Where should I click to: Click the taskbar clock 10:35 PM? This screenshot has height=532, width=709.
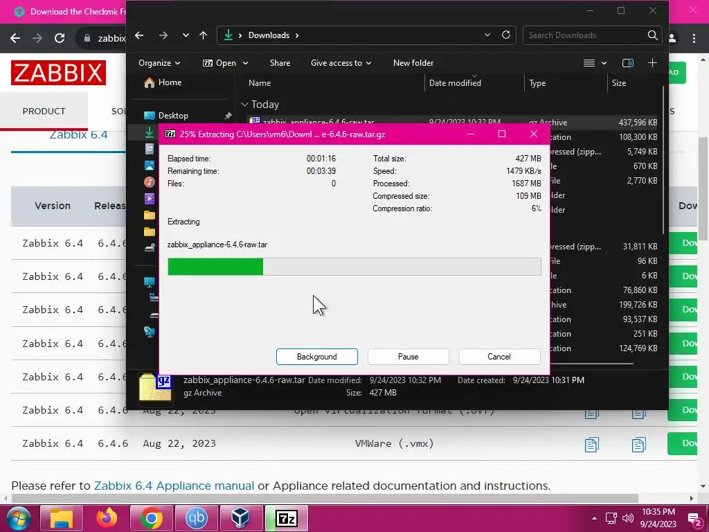point(658,512)
